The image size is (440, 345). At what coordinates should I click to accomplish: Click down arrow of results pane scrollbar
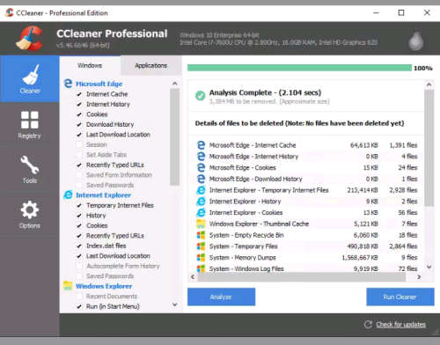coord(429,267)
